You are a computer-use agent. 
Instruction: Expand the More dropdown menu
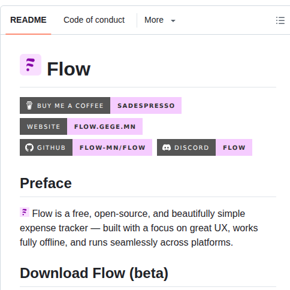coord(160,20)
